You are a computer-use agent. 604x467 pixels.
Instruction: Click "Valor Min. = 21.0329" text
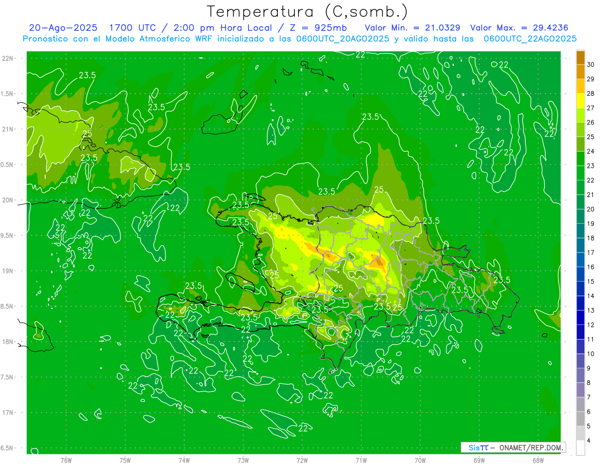412,28
